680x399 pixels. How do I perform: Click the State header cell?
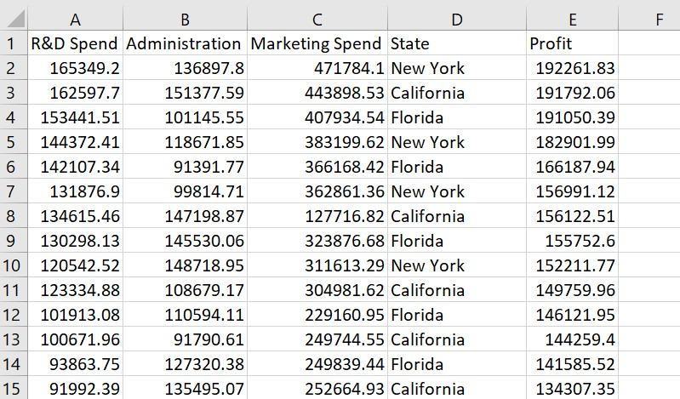click(x=457, y=43)
